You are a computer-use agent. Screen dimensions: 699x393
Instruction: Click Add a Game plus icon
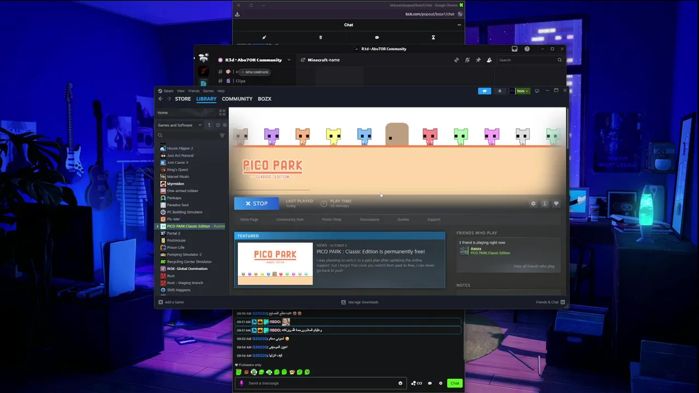click(x=161, y=302)
